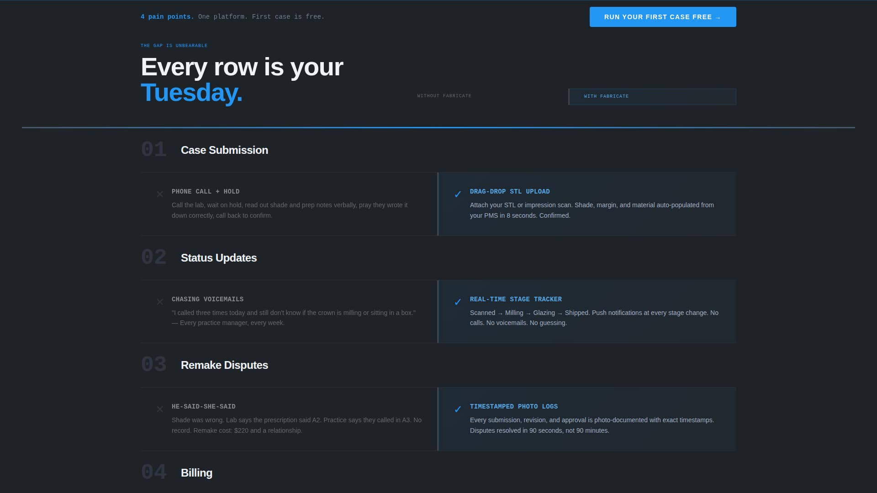Click the X icon beside Phone Call + Hold
877x493 pixels.
pos(160,194)
